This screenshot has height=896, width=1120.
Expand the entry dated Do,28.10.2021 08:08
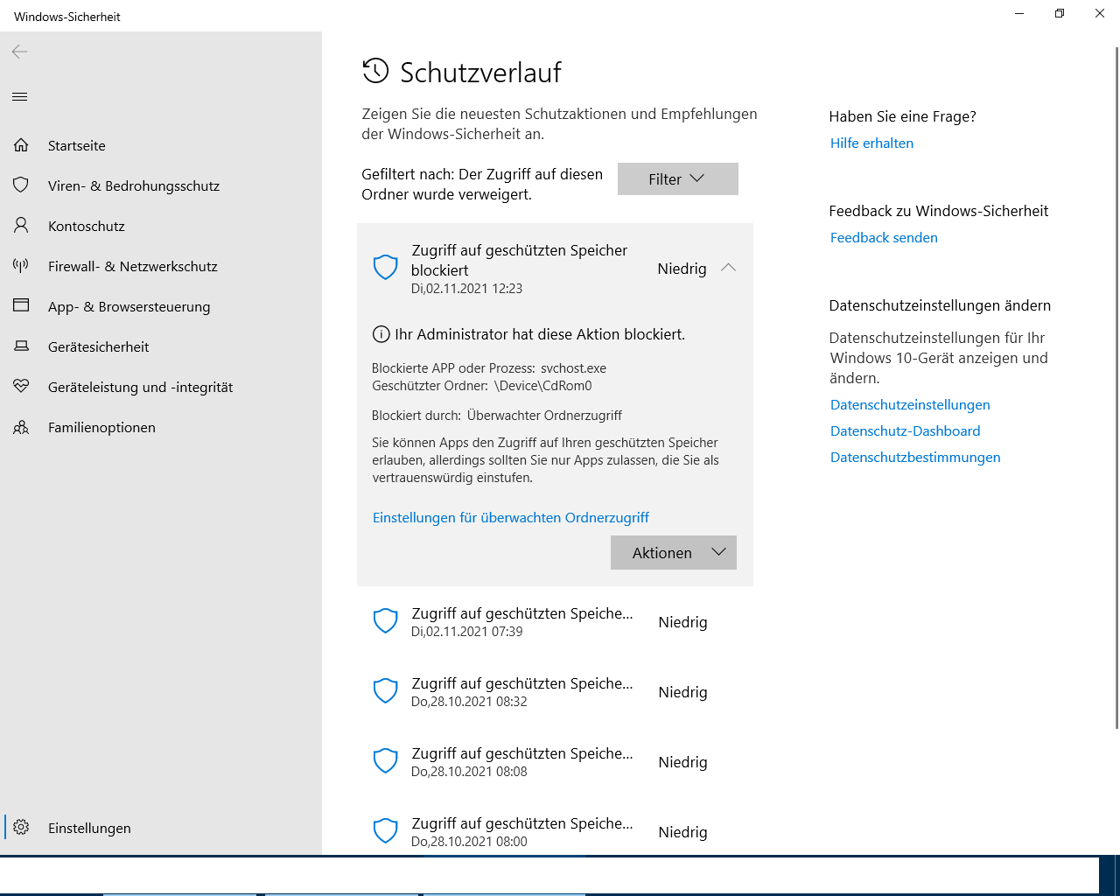[555, 762]
